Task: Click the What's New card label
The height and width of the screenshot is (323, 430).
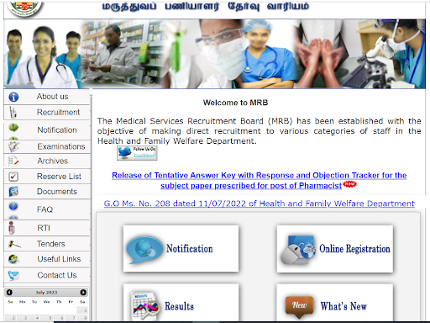Action: click(x=343, y=306)
